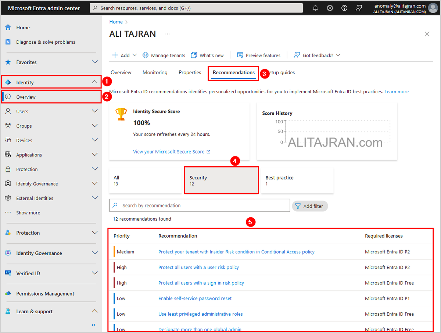This screenshot has height=333, width=441.
Task: Switch to the Monitoring tab
Action: click(x=155, y=72)
